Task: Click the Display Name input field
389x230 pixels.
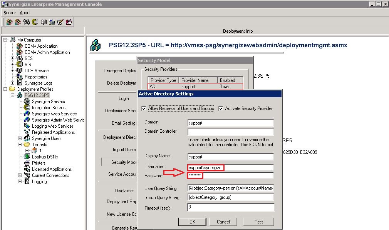Action: point(231,157)
